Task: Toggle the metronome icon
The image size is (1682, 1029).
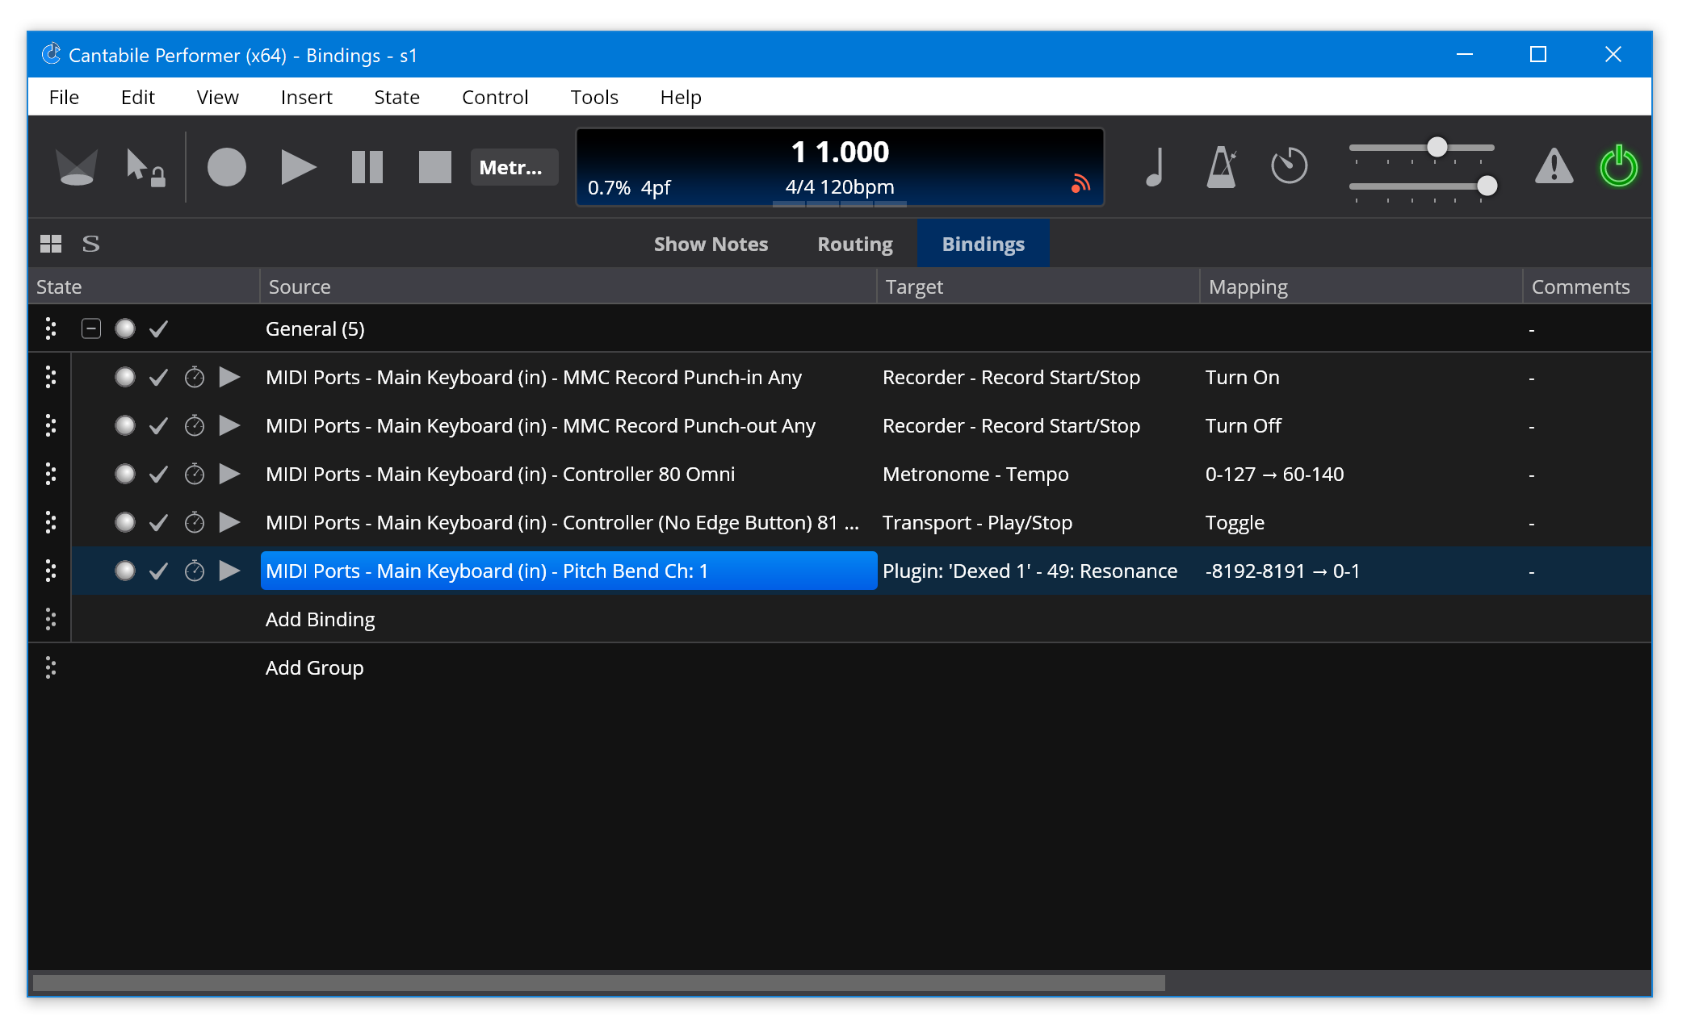Action: 1222,167
